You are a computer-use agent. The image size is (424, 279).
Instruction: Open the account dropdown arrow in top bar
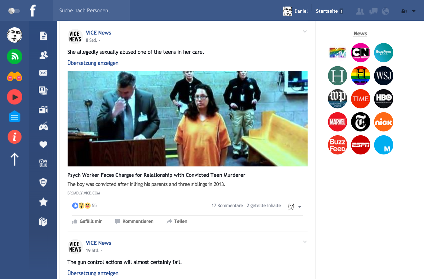click(414, 11)
